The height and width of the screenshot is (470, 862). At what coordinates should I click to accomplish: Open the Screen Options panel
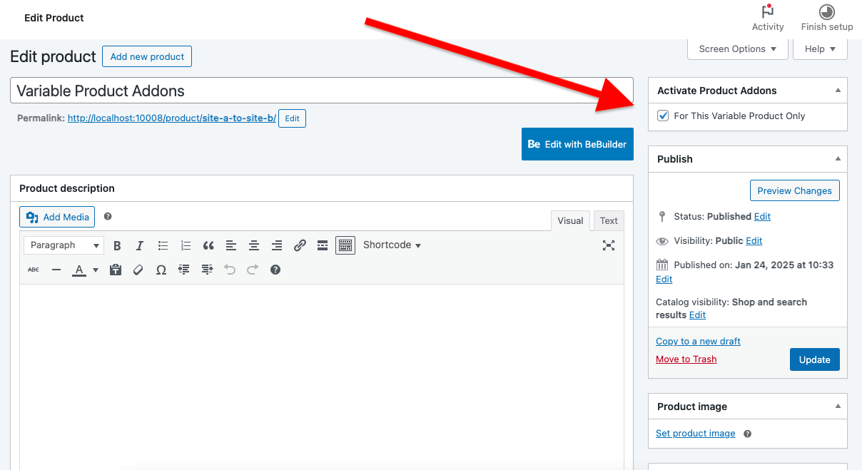(737, 49)
